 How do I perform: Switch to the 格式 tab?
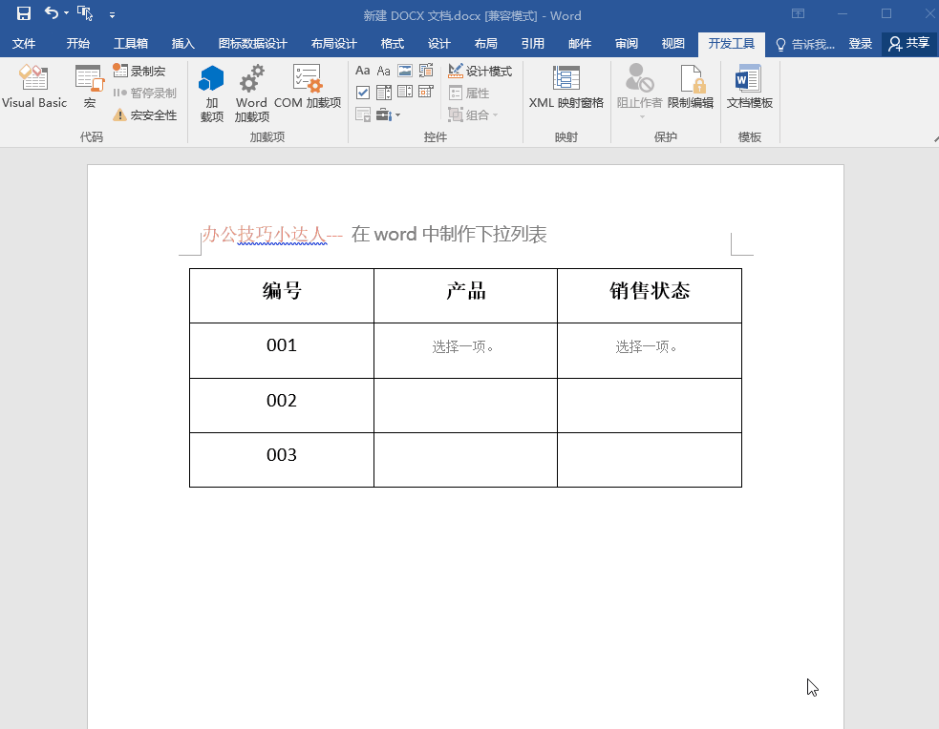393,44
